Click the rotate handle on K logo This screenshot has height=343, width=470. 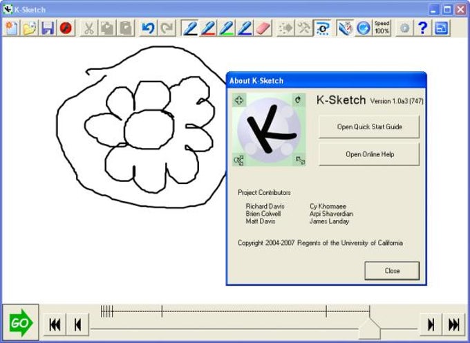298,100
